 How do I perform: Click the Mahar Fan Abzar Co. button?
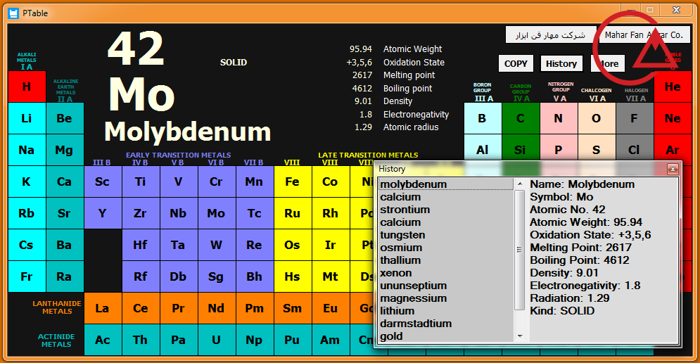[x=644, y=34]
